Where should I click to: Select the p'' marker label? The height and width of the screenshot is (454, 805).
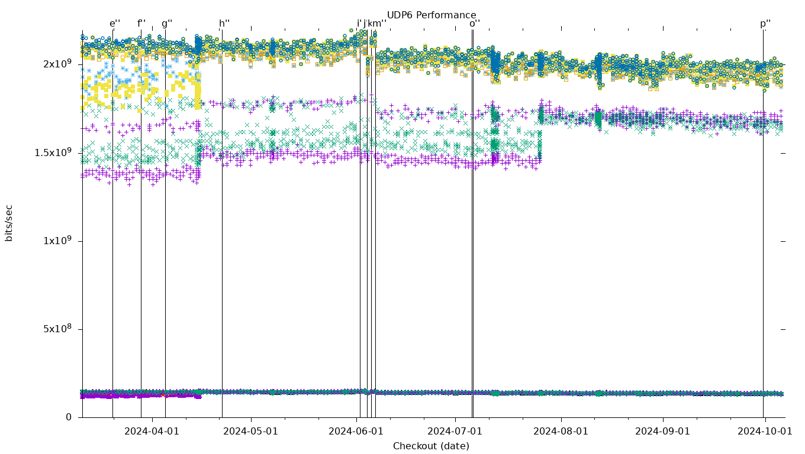tap(765, 24)
